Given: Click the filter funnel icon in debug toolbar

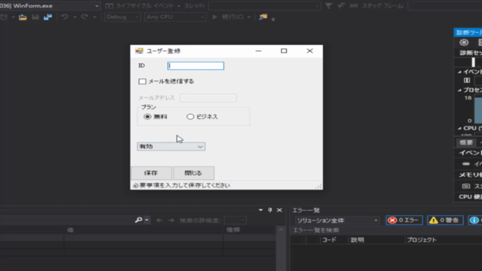Looking at the screenshot, I should pos(328,6).
